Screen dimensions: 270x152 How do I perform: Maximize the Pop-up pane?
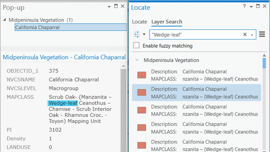point(116,6)
